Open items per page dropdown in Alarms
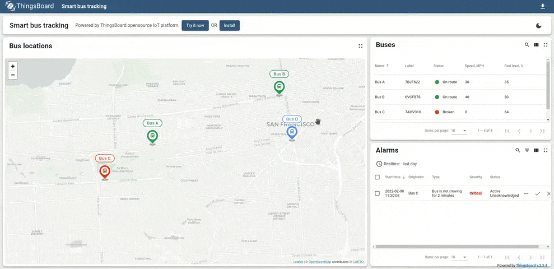This screenshot has height=269, width=554. click(x=459, y=257)
